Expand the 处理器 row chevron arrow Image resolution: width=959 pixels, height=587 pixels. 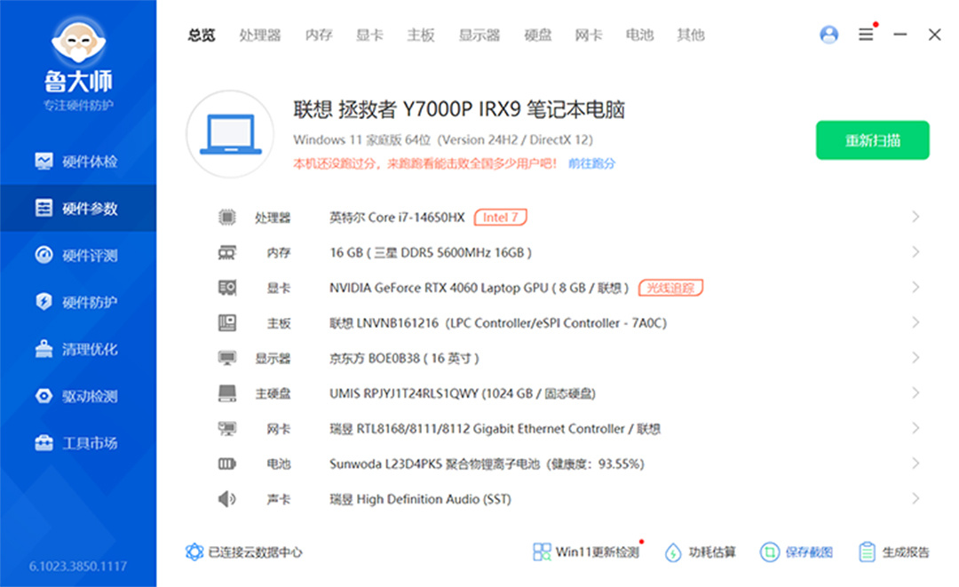coord(915,218)
